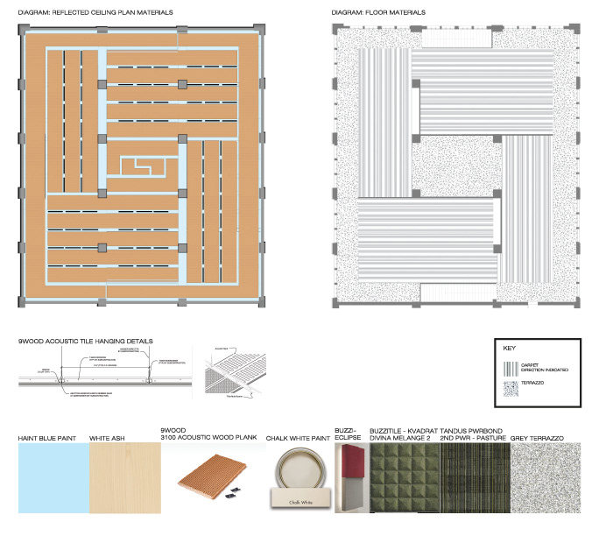Screen dimensions: 599x536
Task: Click the Reflected Ceiling Plan Materials title
Action: tap(95, 13)
